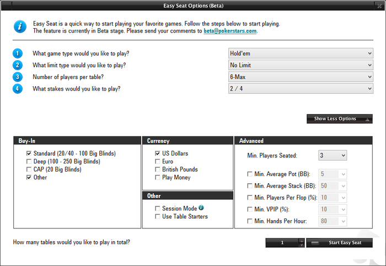Toggle the US Dollars currency checkbox
The height and width of the screenshot is (266, 386).
point(158,153)
